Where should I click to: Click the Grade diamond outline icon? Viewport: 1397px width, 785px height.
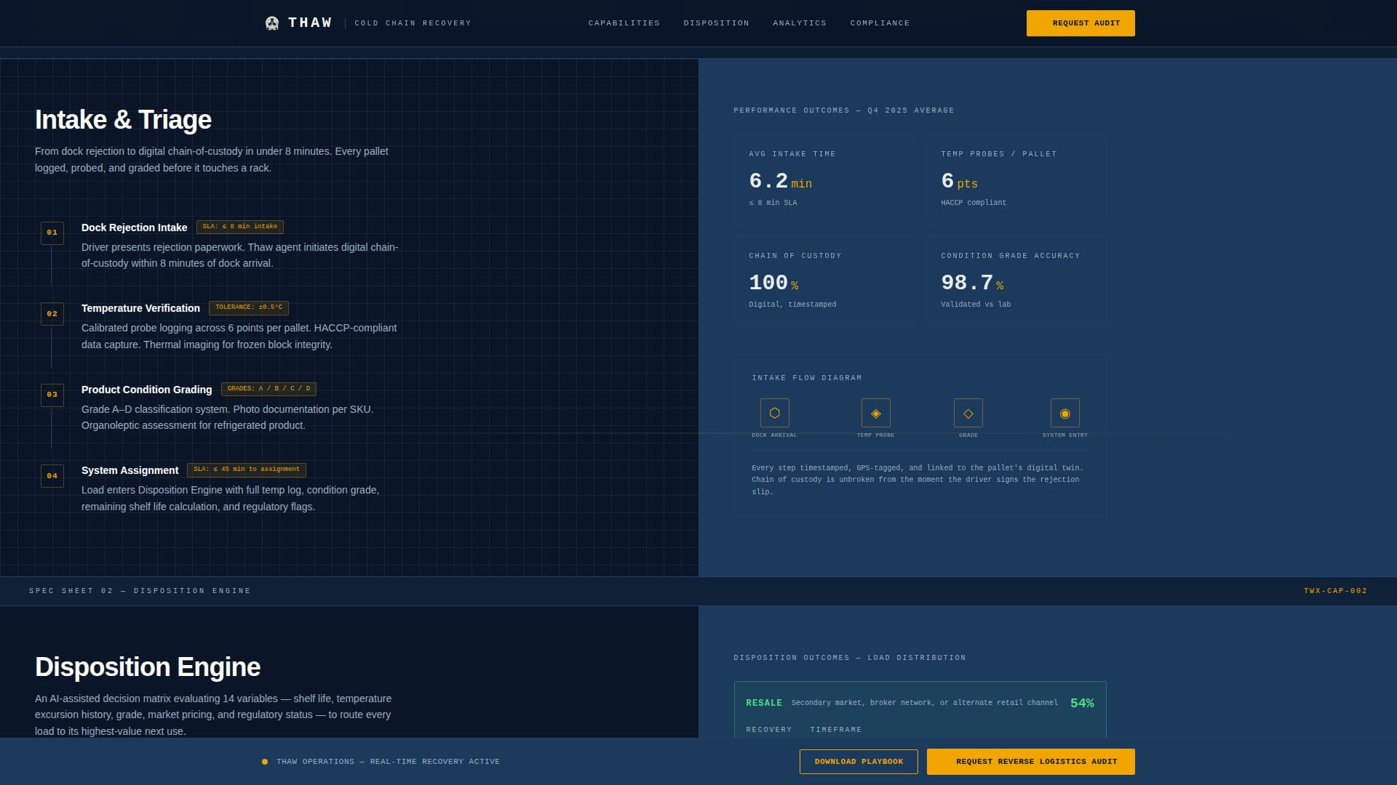tap(968, 413)
